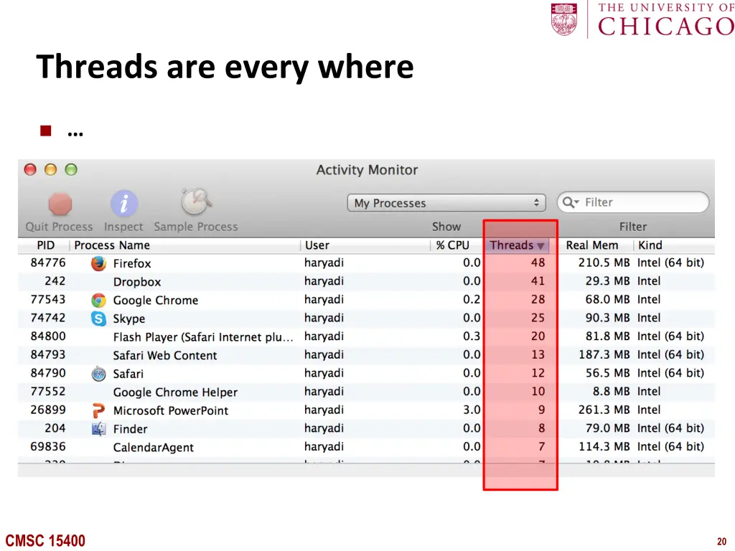Image resolution: width=735 pixels, height=551 pixels.
Task: Click PID 77543 cell
Action: pos(48,299)
